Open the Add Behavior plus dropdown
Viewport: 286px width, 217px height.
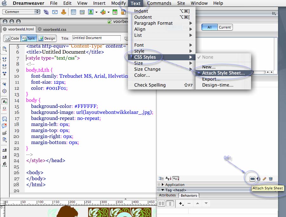coord(181,203)
